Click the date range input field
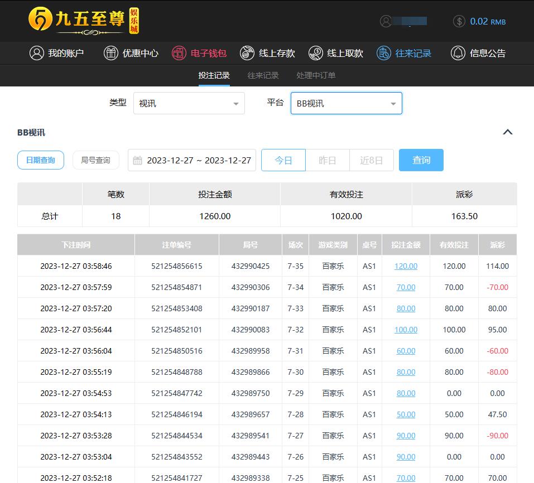Viewport: 534px width, 483px height. click(199, 161)
